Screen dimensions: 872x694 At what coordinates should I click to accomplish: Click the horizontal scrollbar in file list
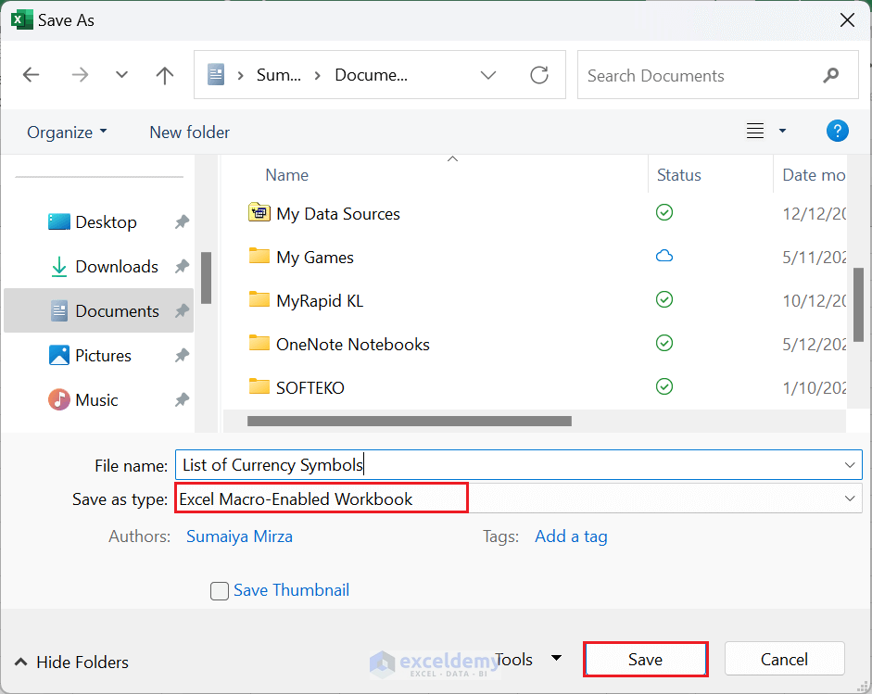[x=410, y=421]
